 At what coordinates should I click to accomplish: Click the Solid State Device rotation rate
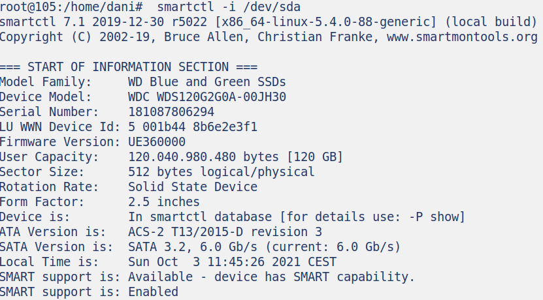tap(193, 187)
